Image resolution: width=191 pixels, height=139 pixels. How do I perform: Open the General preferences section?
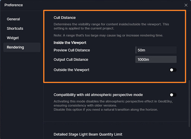pyautogui.click(x=13, y=19)
